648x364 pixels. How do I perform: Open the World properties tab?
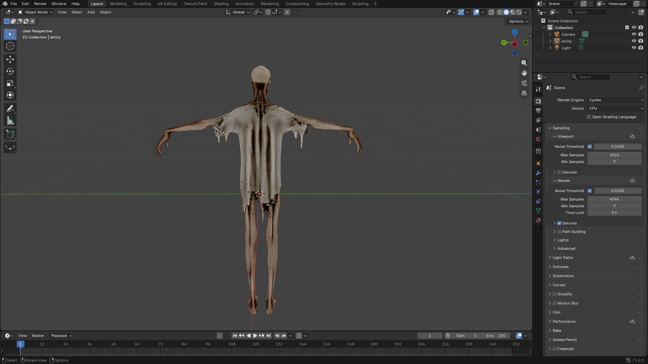(x=538, y=139)
